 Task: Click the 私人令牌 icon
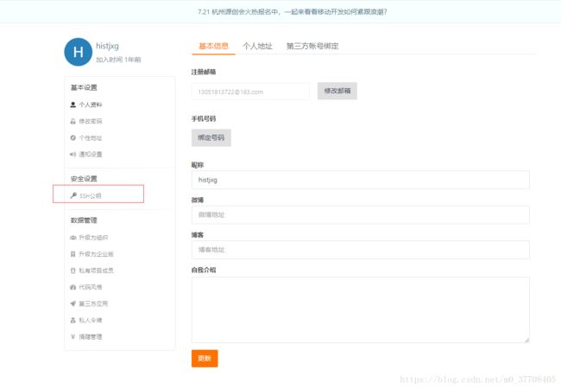pos(72,320)
